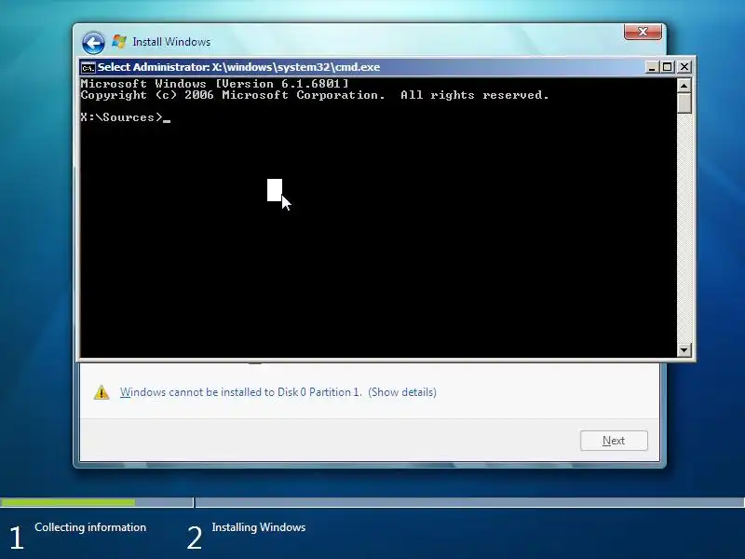Click the 'Installing Windows' step label
The width and height of the screenshot is (745, 559).
(259, 527)
